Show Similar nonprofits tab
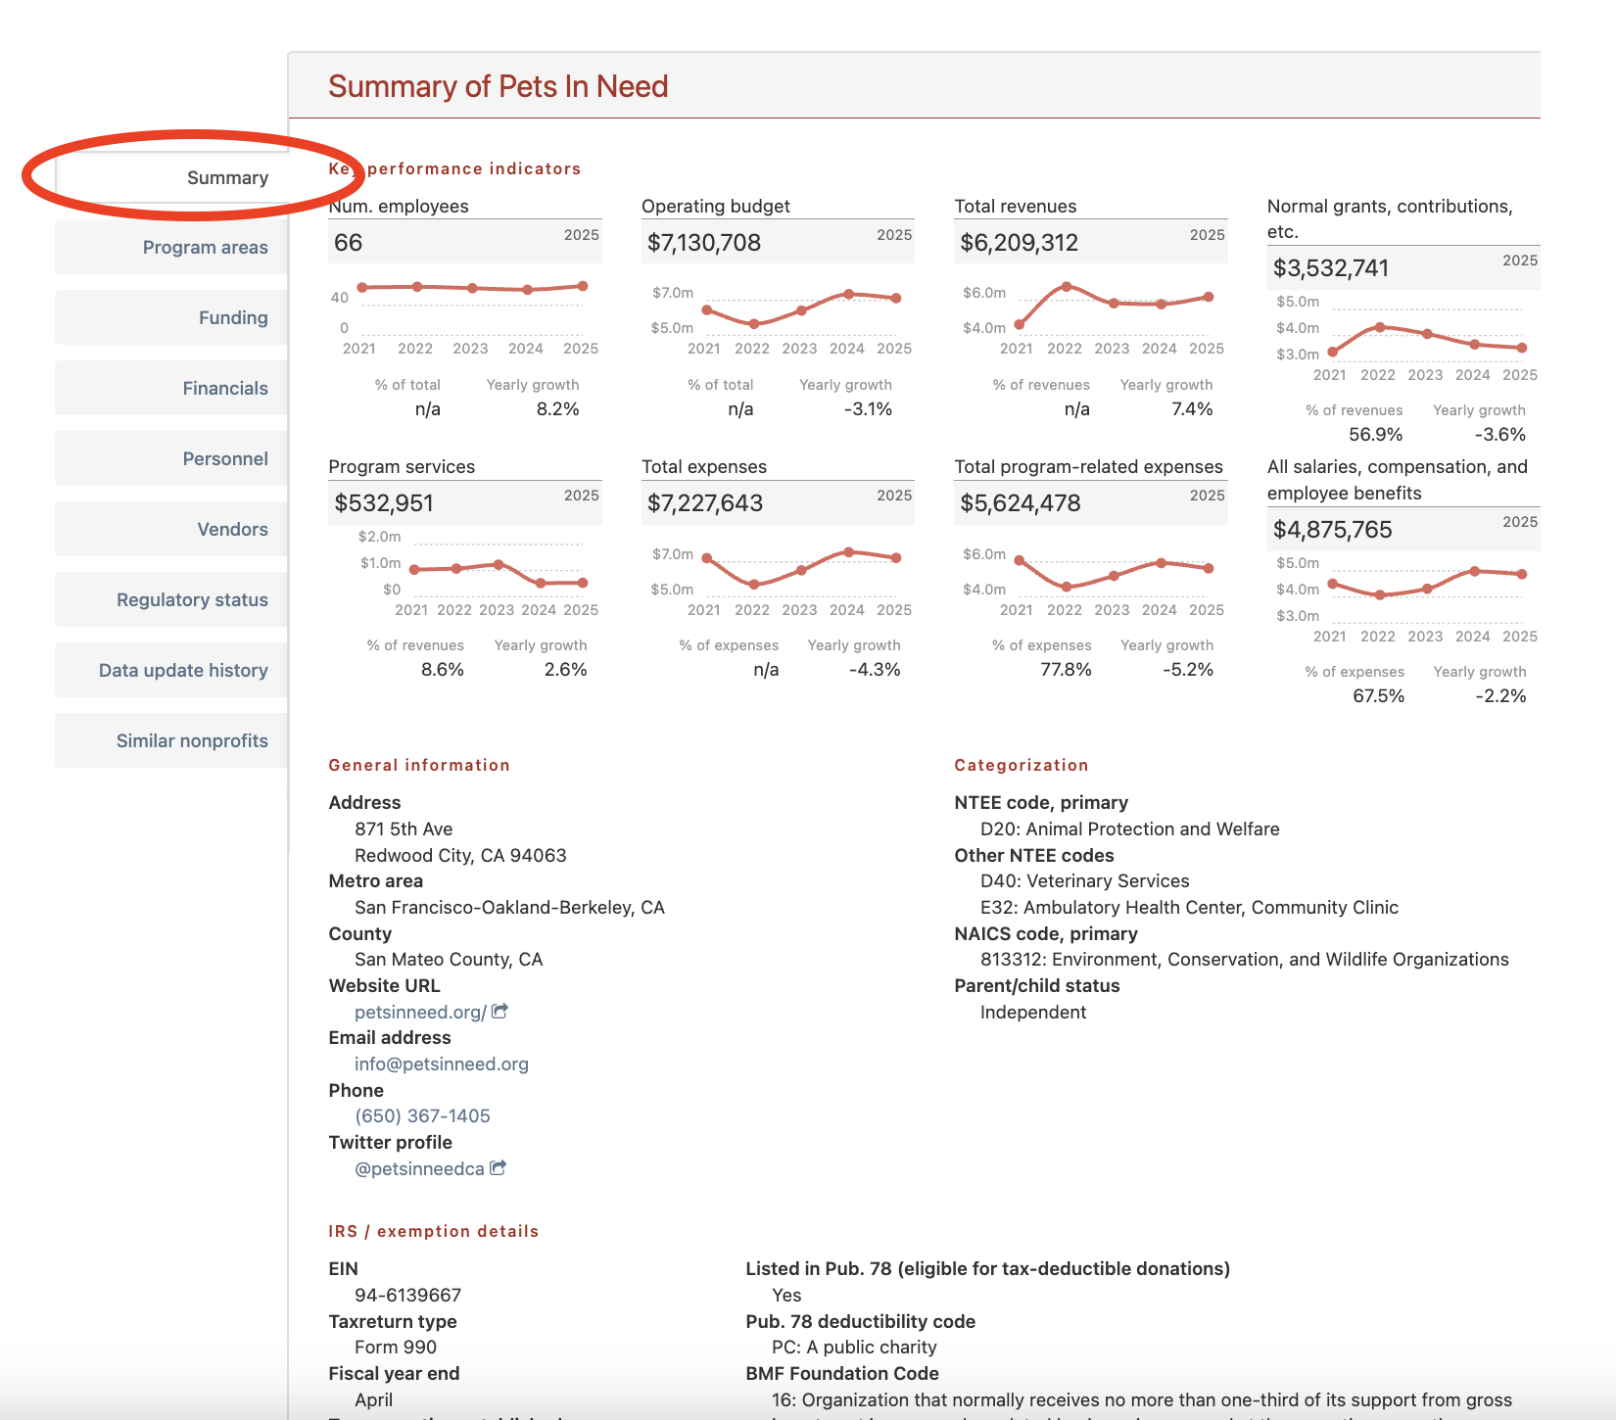Viewport: 1616px width, 1420px height. 172,741
